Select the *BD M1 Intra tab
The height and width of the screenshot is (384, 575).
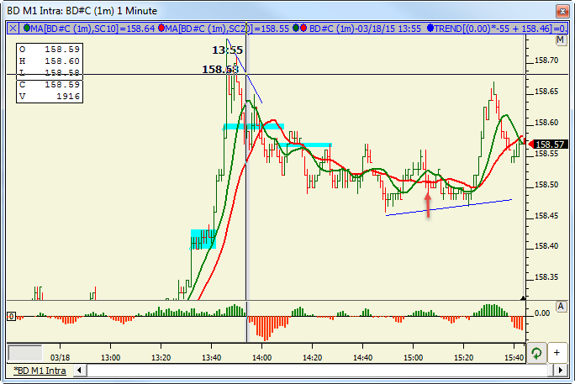click(x=40, y=371)
